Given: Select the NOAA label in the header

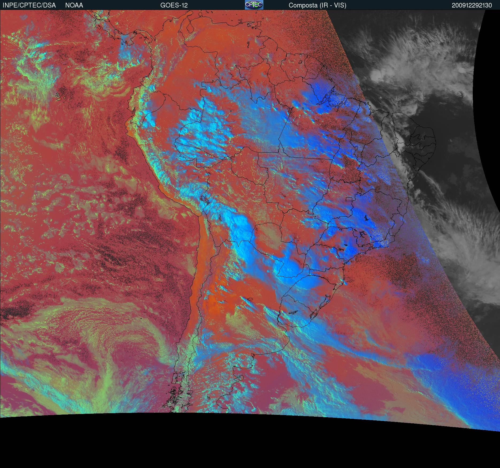Looking at the screenshot, I should [74, 5].
